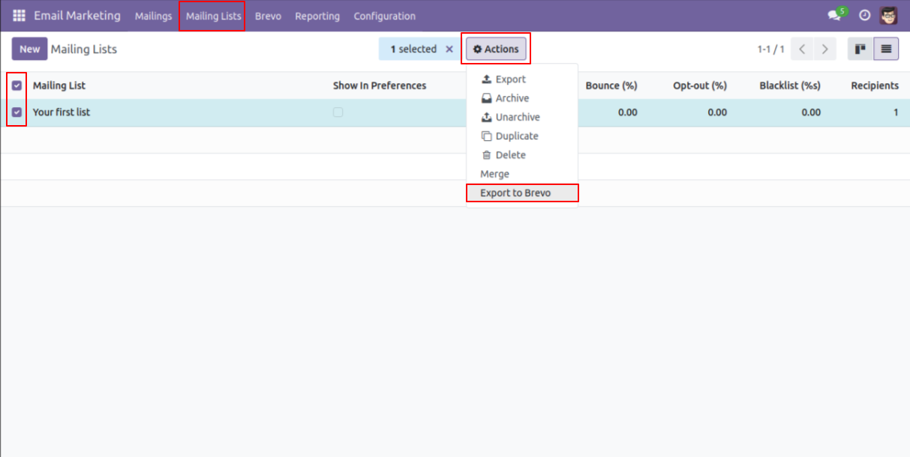This screenshot has height=457, width=910.
Task: Uncheck the select-all header checkbox
Action: click(x=17, y=85)
